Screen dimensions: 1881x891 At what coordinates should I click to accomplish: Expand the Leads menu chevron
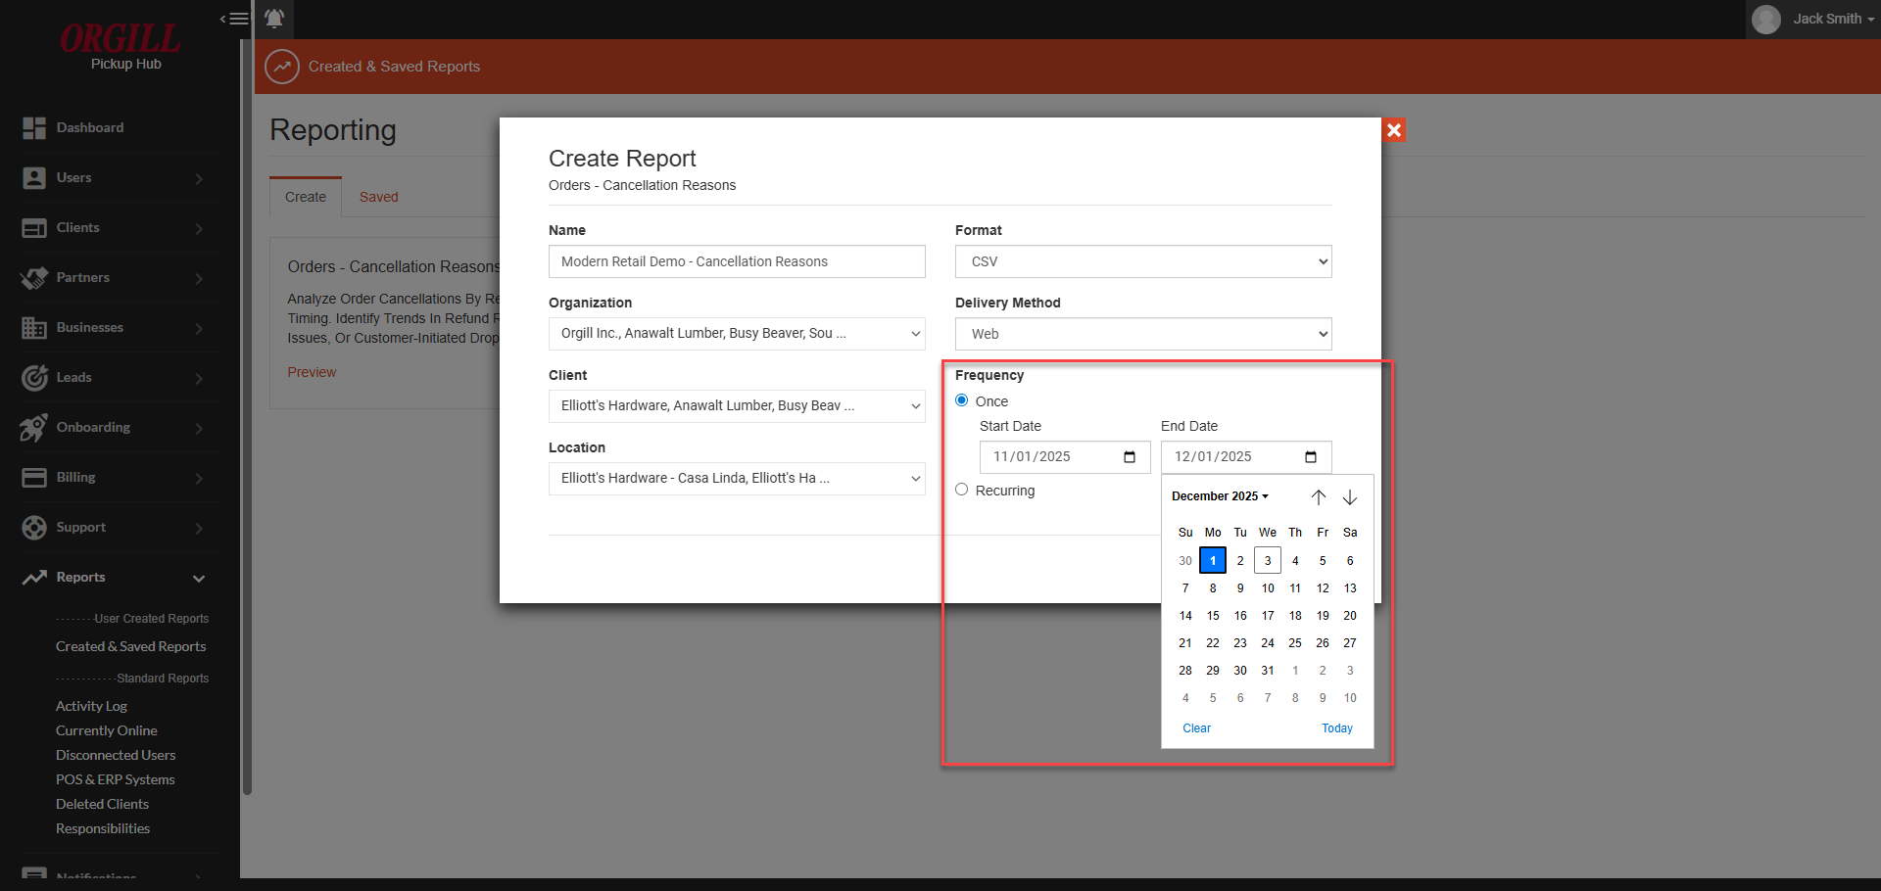pyautogui.click(x=199, y=379)
